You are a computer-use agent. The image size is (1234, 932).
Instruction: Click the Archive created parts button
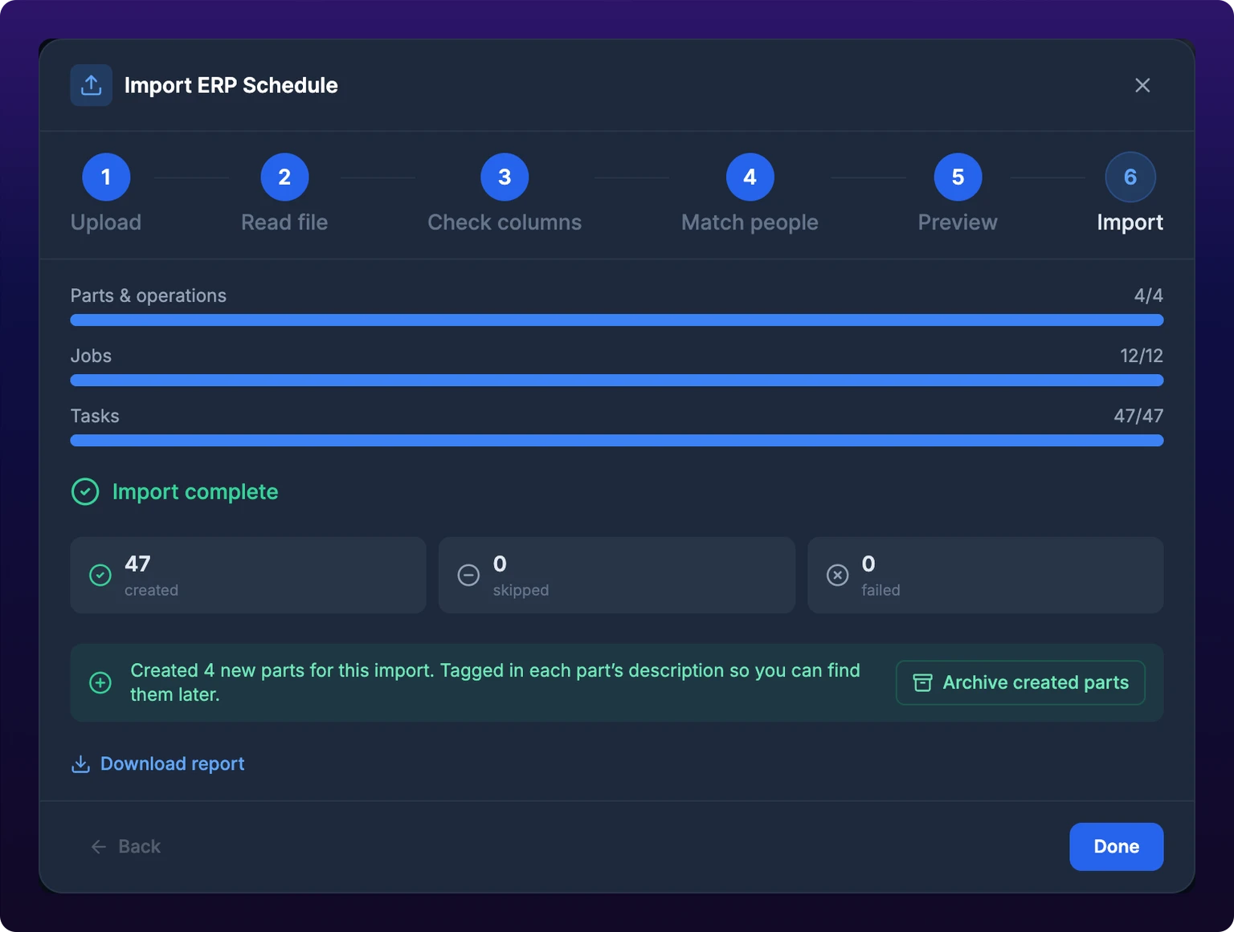[1020, 682]
